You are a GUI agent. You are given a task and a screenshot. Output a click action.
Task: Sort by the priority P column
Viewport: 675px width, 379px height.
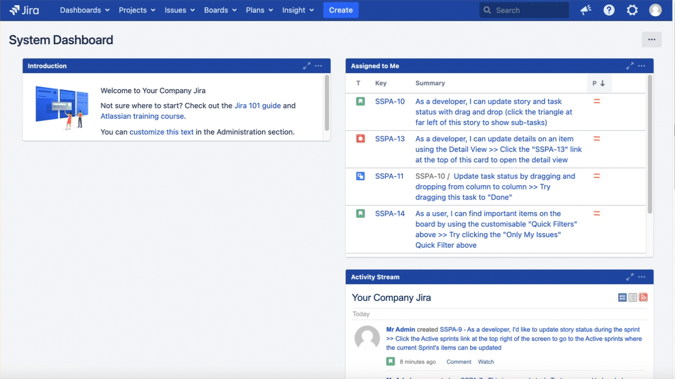599,83
